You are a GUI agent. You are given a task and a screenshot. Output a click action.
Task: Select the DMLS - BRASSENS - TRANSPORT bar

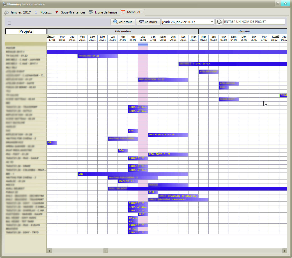point(178,199)
